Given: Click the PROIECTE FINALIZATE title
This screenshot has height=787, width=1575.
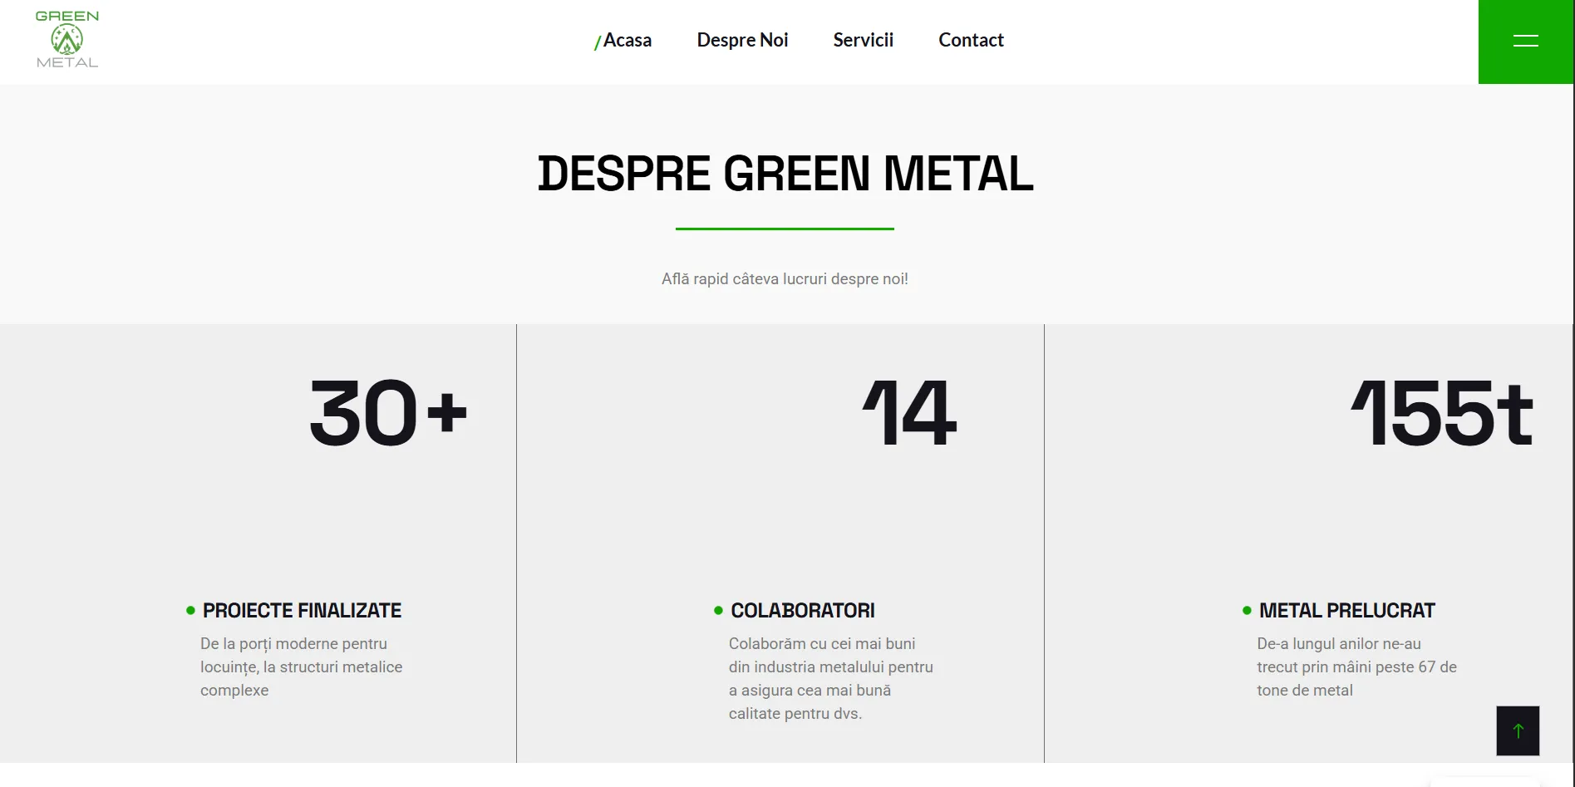Looking at the screenshot, I should 302,611.
